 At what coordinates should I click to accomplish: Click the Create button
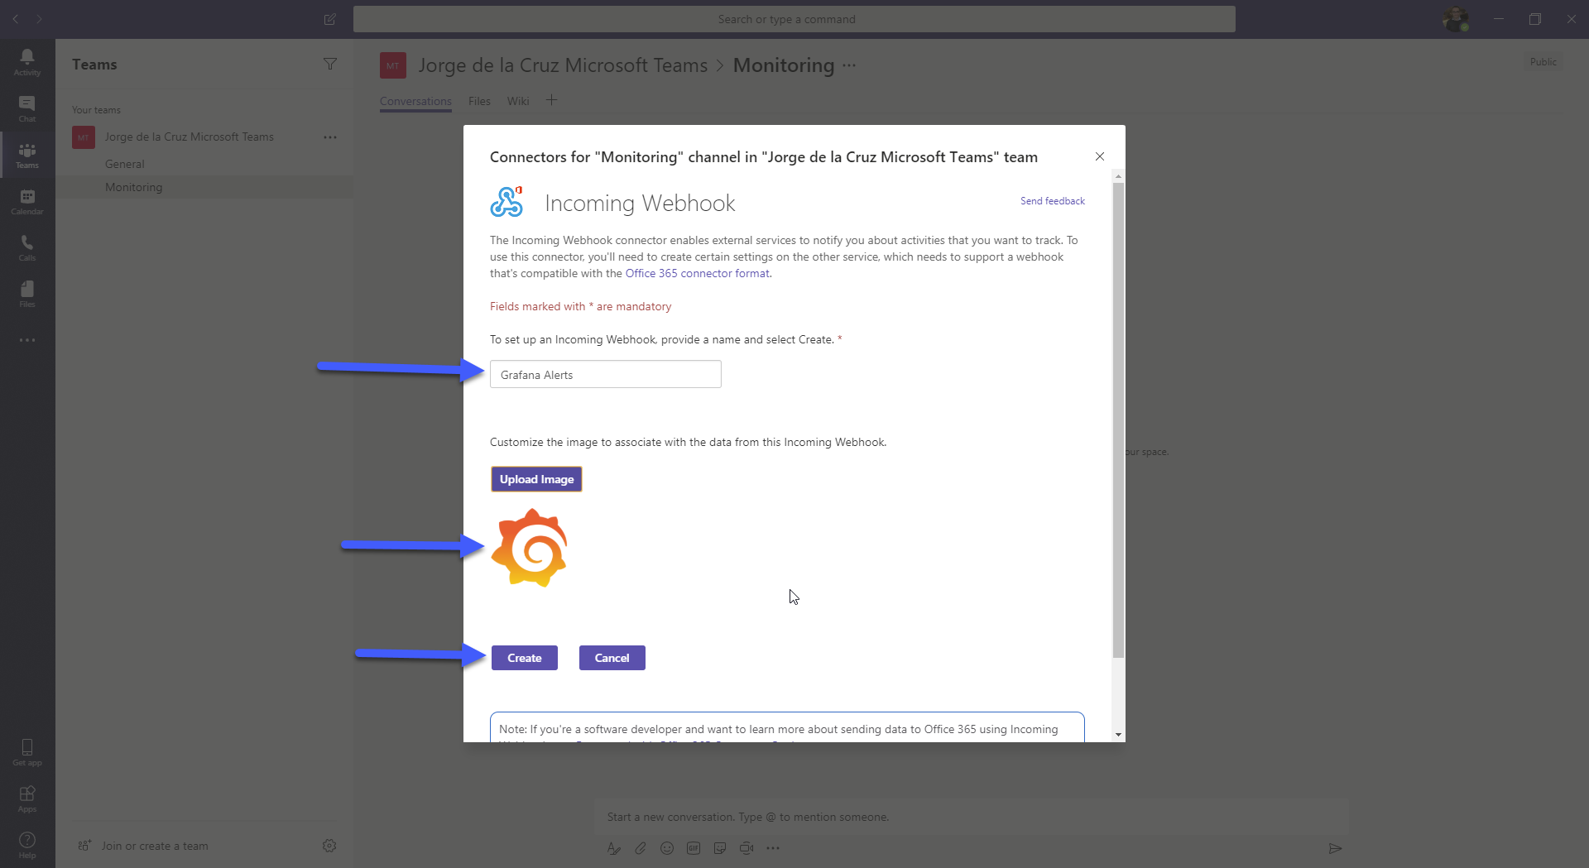tap(525, 658)
